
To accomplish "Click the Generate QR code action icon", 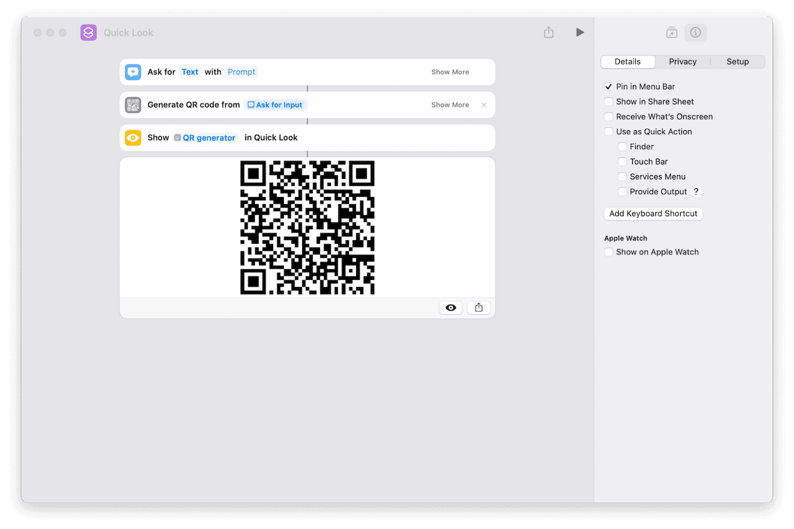I will [133, 105].
